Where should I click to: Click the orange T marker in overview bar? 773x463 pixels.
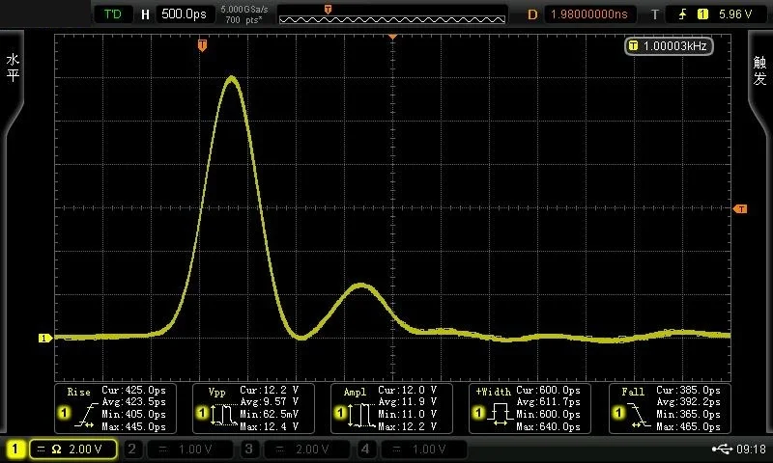[328, 9]
